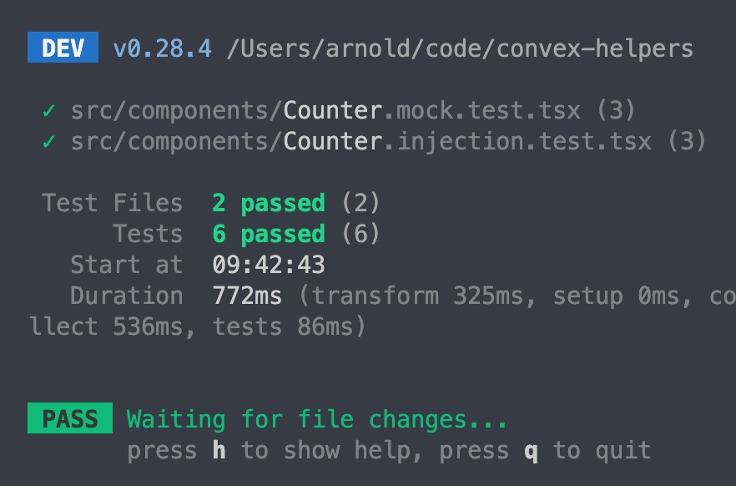This screenshot has width=736, height=486.
Task: Click the green checkmark beside Counter.injection.test.tsx
Action: point(48,141)
